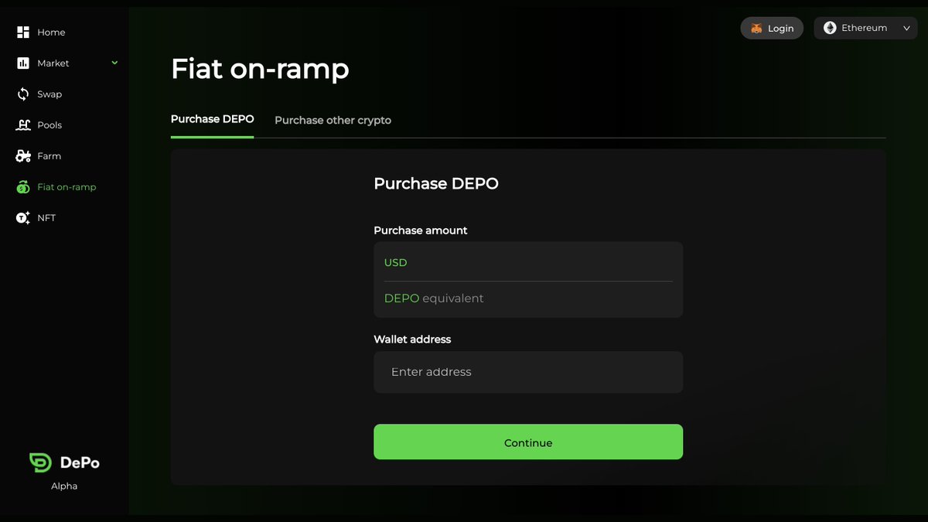Switch to Purchase other crypto tab

pos(333,121)
